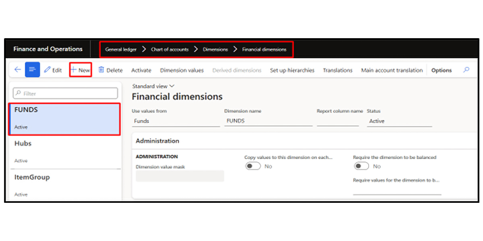The height and width of the screenshot is (241, 483).
Task: Open the Use values from field
Action: tap(175, 121)
